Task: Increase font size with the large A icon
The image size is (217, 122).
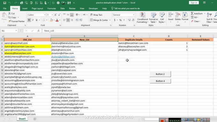Action: coord(56,15)
